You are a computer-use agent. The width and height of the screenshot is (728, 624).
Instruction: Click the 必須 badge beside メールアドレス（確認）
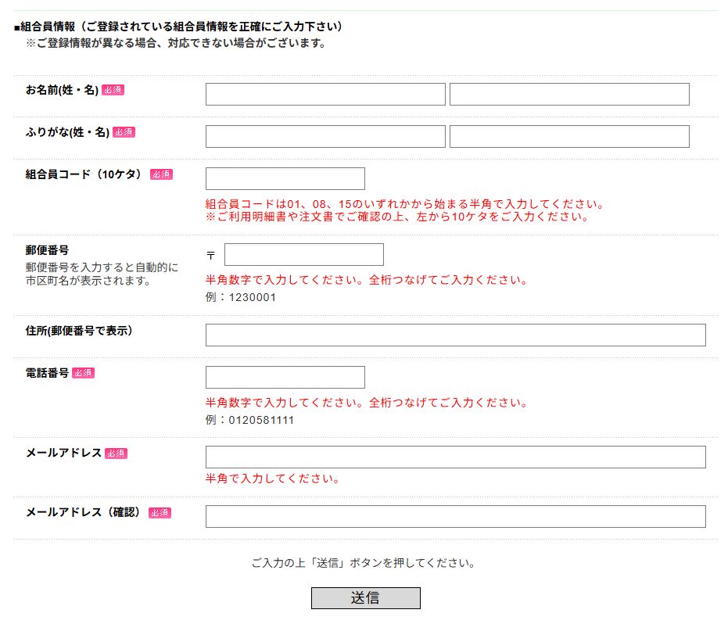coord(160,512)
